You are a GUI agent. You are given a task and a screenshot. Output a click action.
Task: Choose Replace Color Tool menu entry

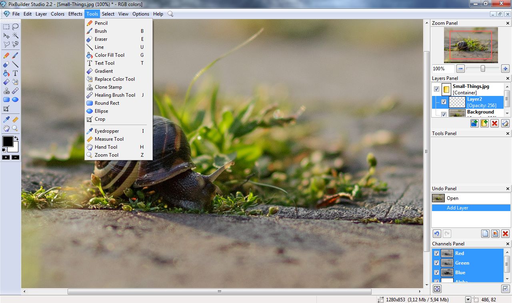118,79
